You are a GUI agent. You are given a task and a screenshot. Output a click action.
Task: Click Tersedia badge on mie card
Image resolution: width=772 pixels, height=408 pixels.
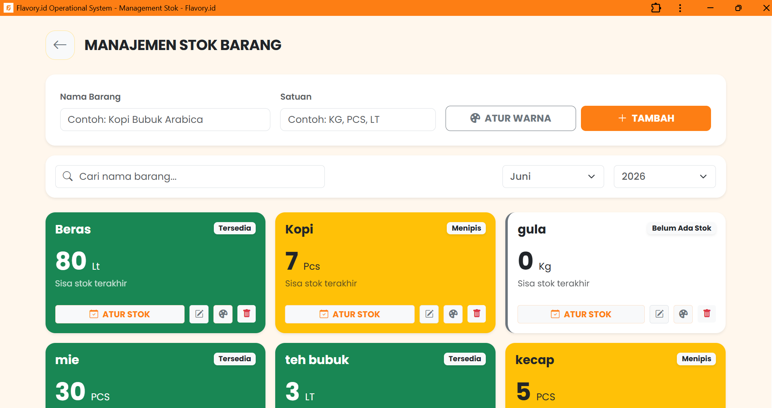click(x=235, y=359)
